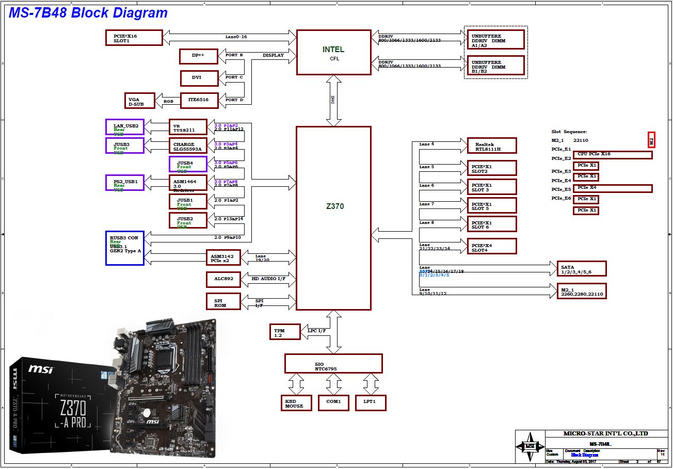Image resolution: width=673 pixels, height=469 pixels.
Task: Select the large Z370 chipset block
Action: point(333,218)
